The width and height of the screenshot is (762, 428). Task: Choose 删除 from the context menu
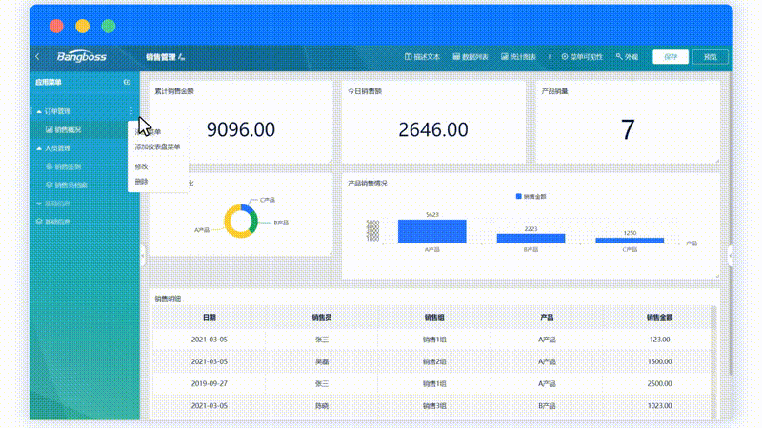point(142,181)
